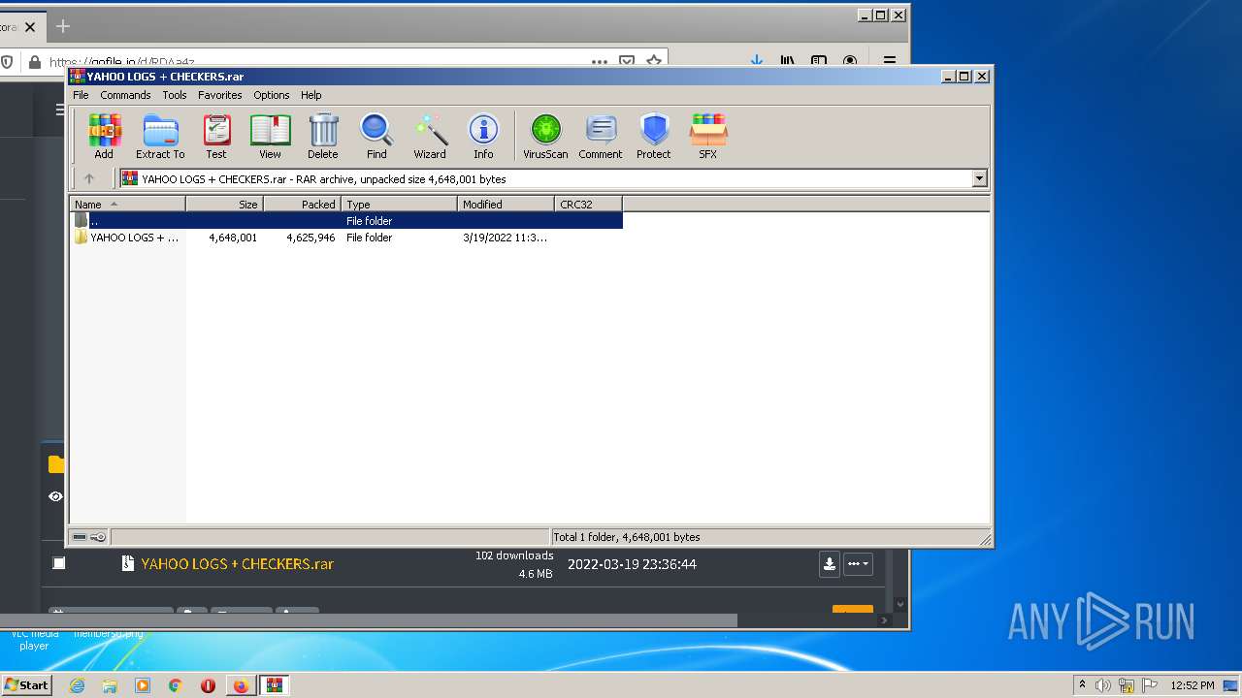Add an archive Comment

tap(601, 136)
